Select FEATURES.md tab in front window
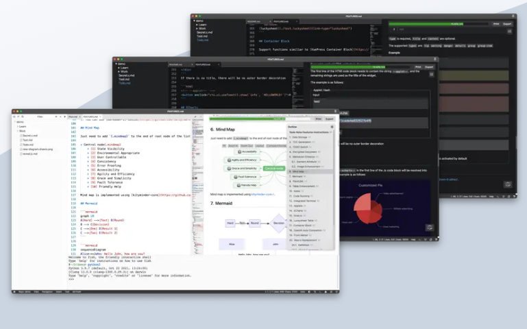This screenshot has width=527, height=329. click(90, 117)
